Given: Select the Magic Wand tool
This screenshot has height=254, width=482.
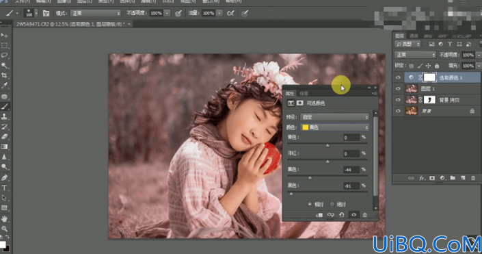Looking at the screenshot, I should (x=4, y=66).
